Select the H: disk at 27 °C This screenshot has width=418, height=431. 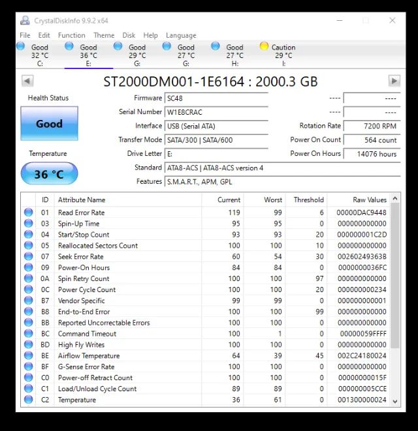pyautogui.click(x=234, y=55)
